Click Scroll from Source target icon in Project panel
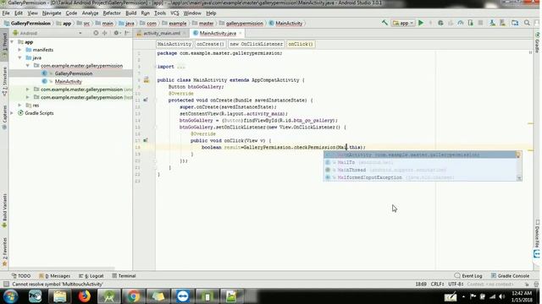542x304 pixels. (96, 33)
